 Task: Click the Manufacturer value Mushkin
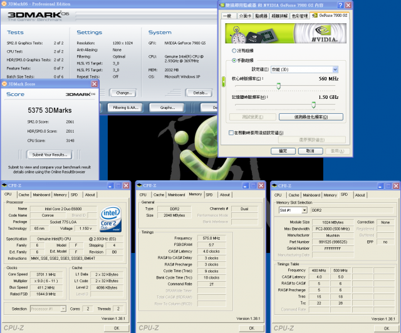pyautogui.click(x=333, y=235)
